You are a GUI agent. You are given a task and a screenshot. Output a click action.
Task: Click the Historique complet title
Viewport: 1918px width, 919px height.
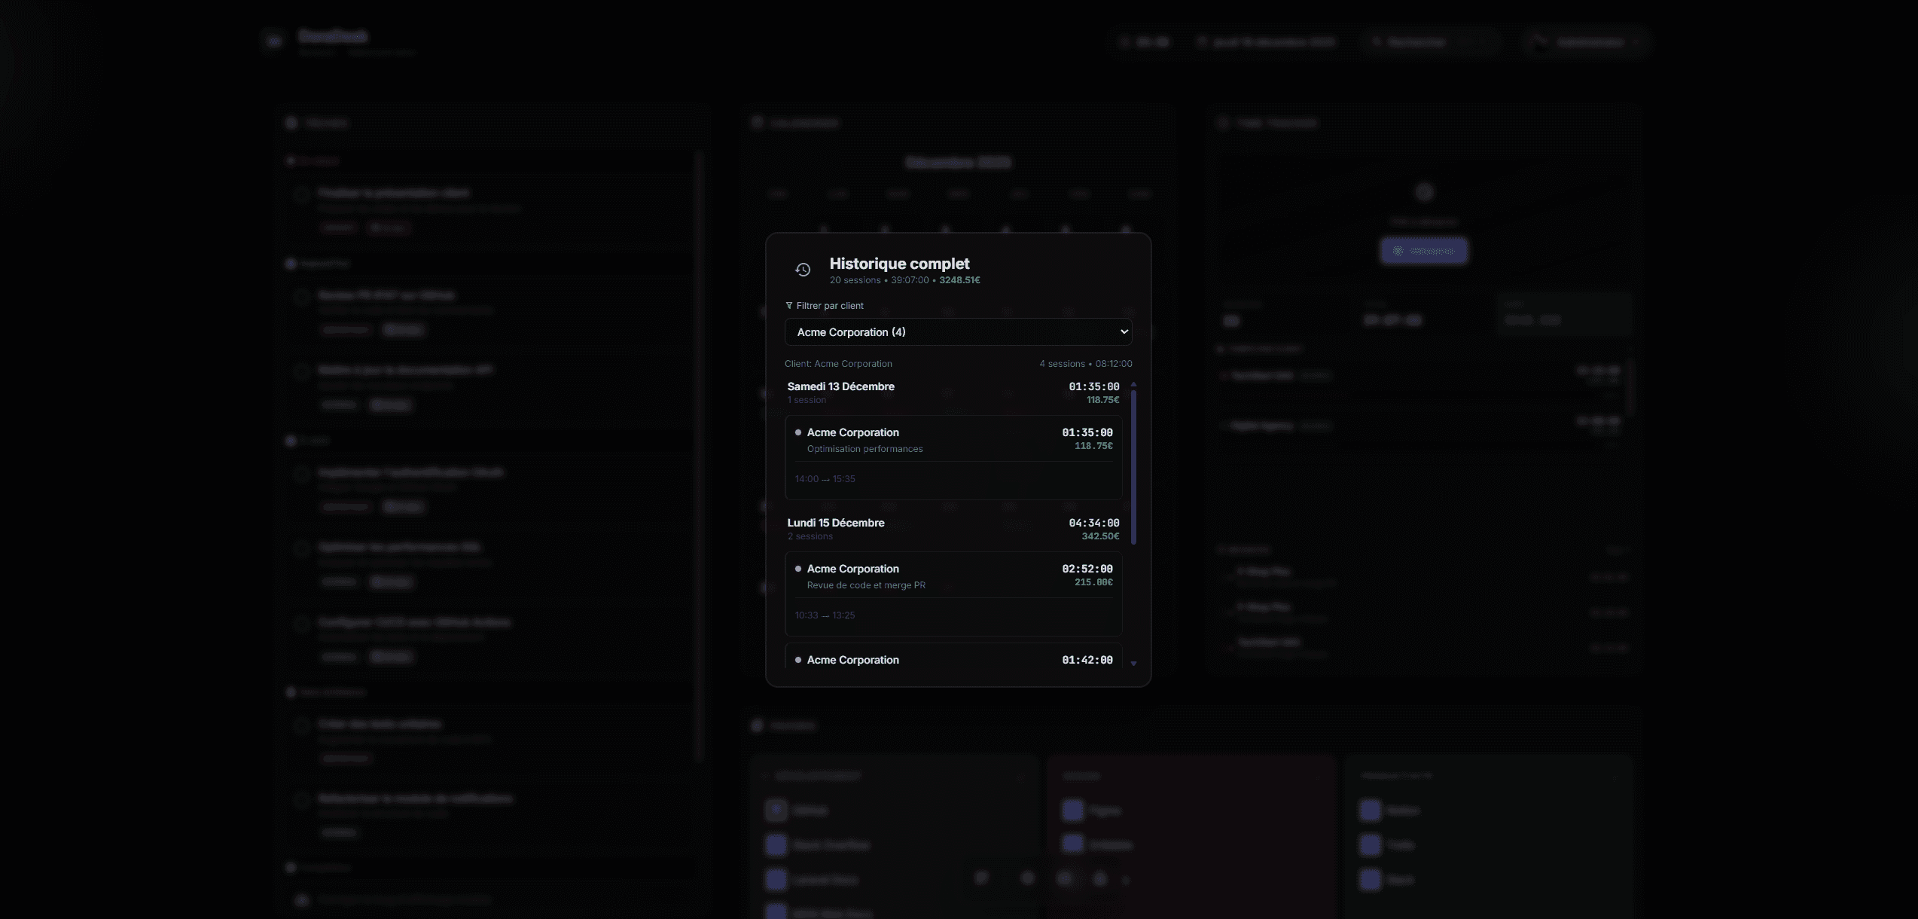coord(899,264)
